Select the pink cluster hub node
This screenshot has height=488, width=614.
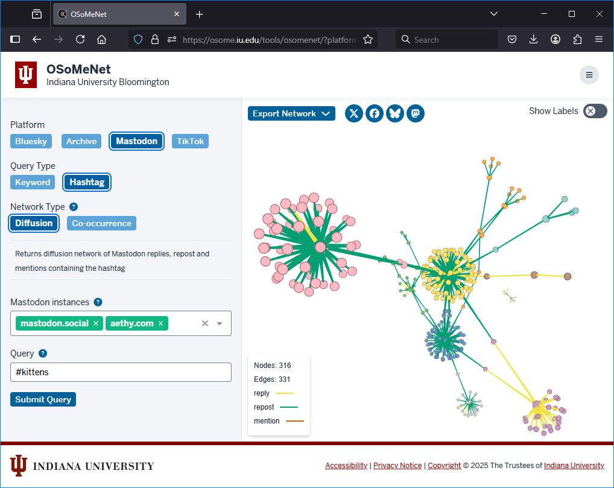point(320,247)
